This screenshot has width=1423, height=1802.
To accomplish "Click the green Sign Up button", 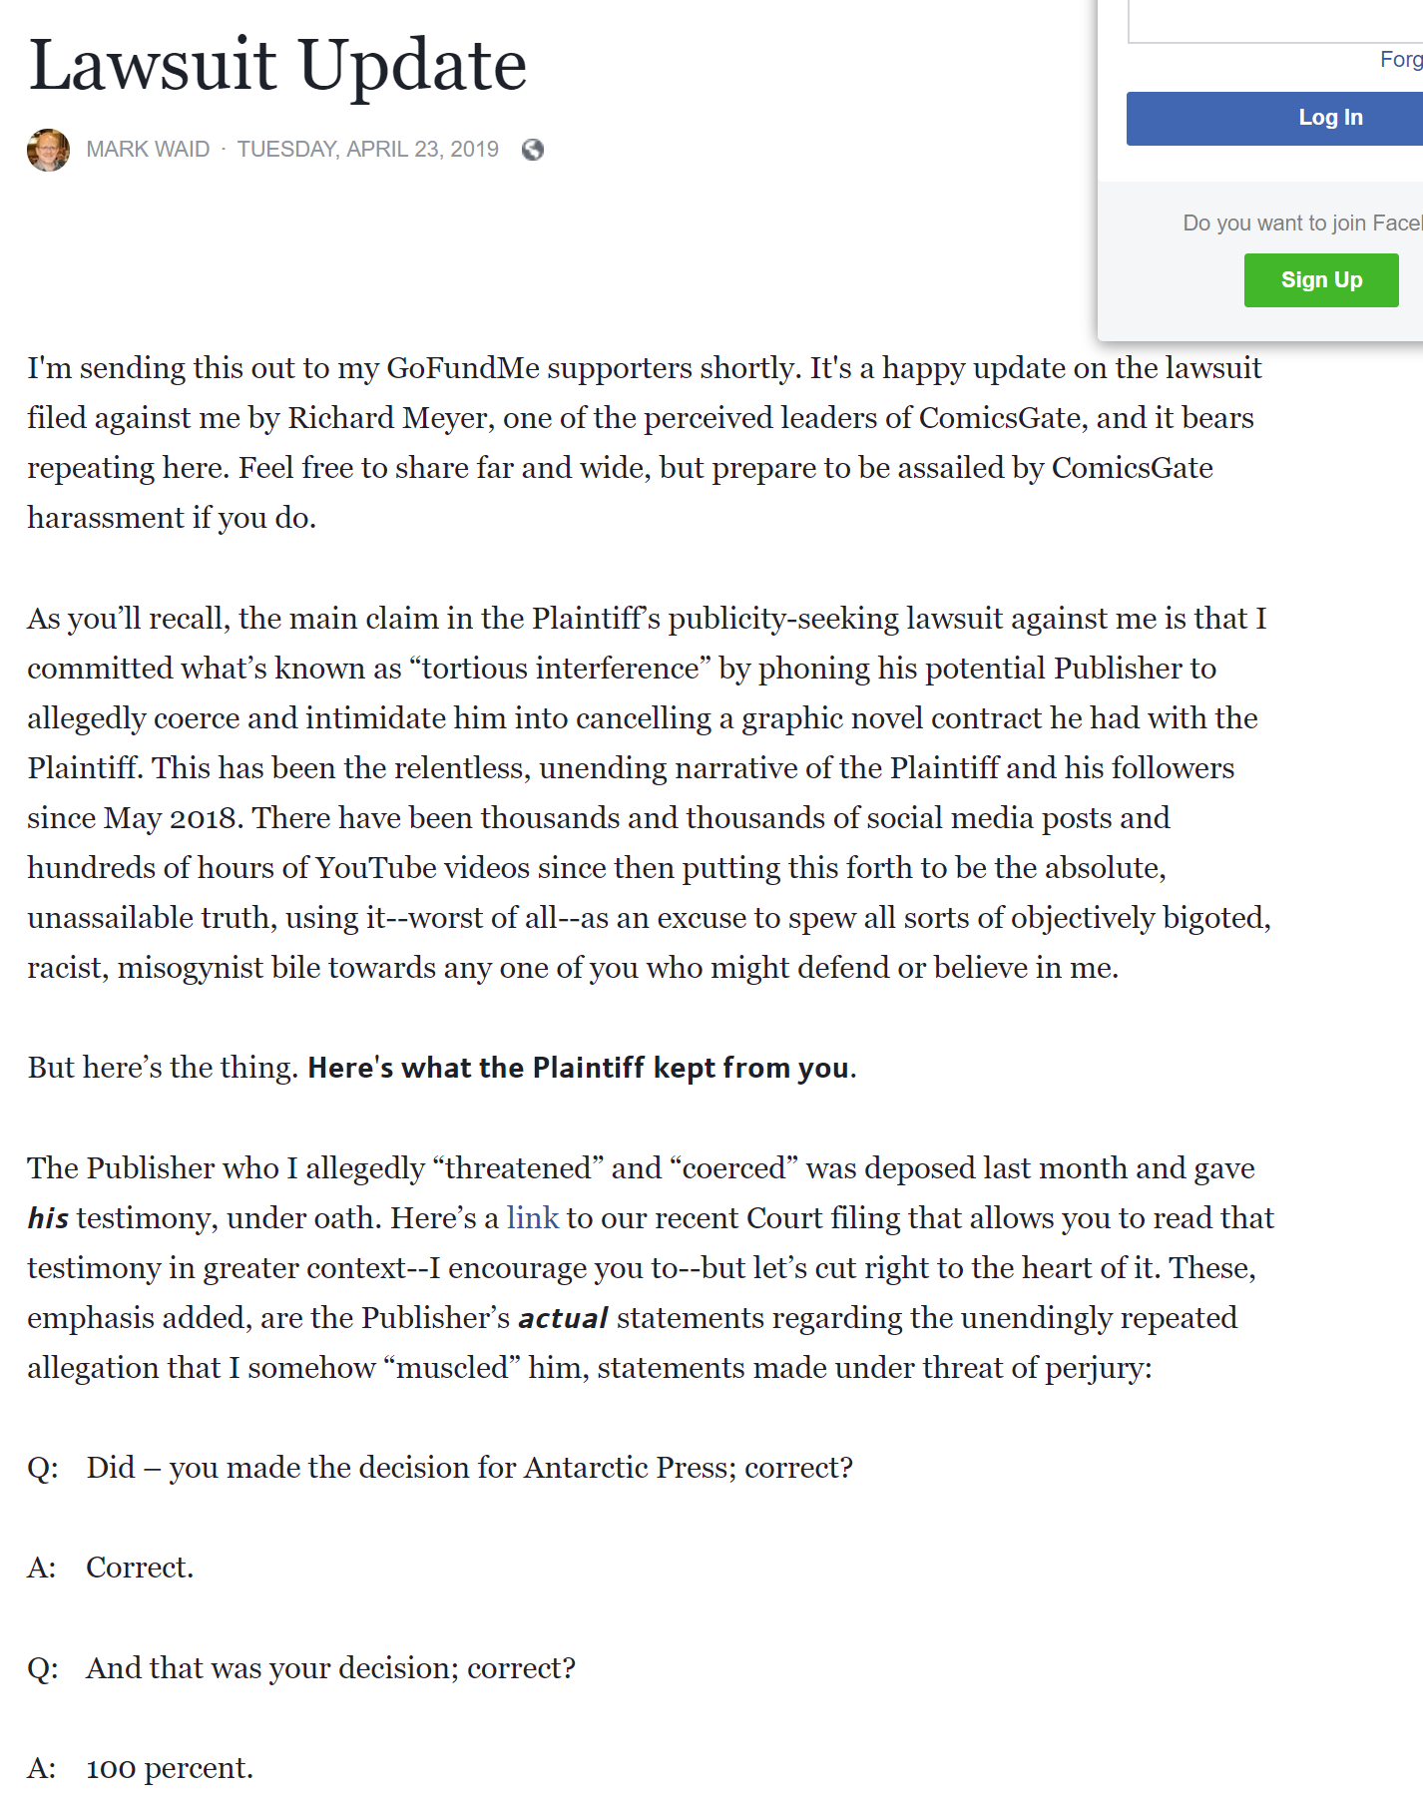I will click(1321, 280).
